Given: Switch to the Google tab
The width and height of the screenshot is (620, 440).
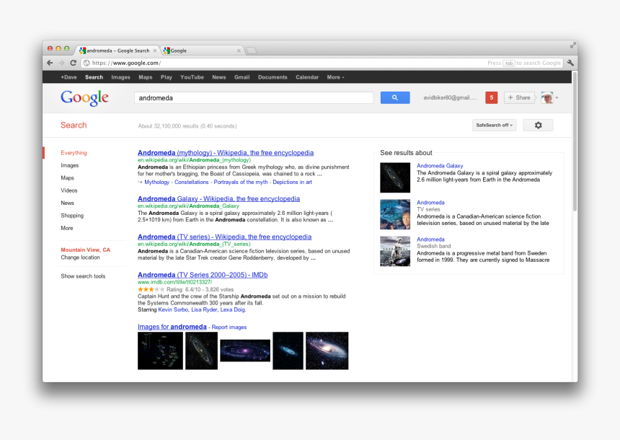Looking at the screenshot, I should click(202, 50).
